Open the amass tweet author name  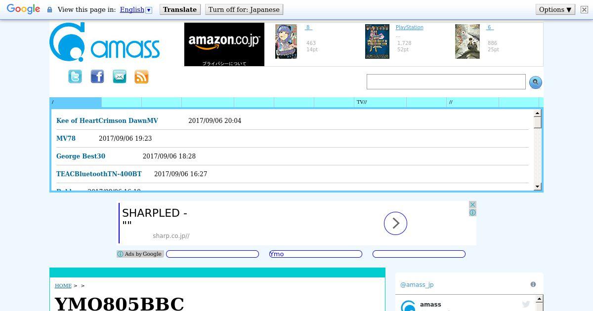click(x=430, y=305)
